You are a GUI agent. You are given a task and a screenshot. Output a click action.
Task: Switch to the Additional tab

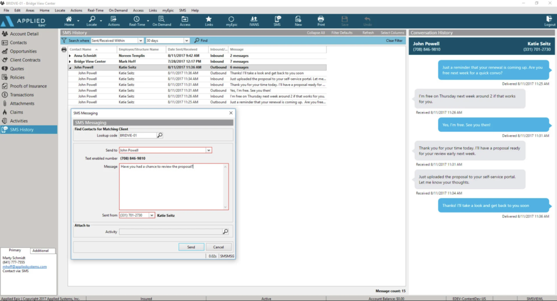point(40,250)
